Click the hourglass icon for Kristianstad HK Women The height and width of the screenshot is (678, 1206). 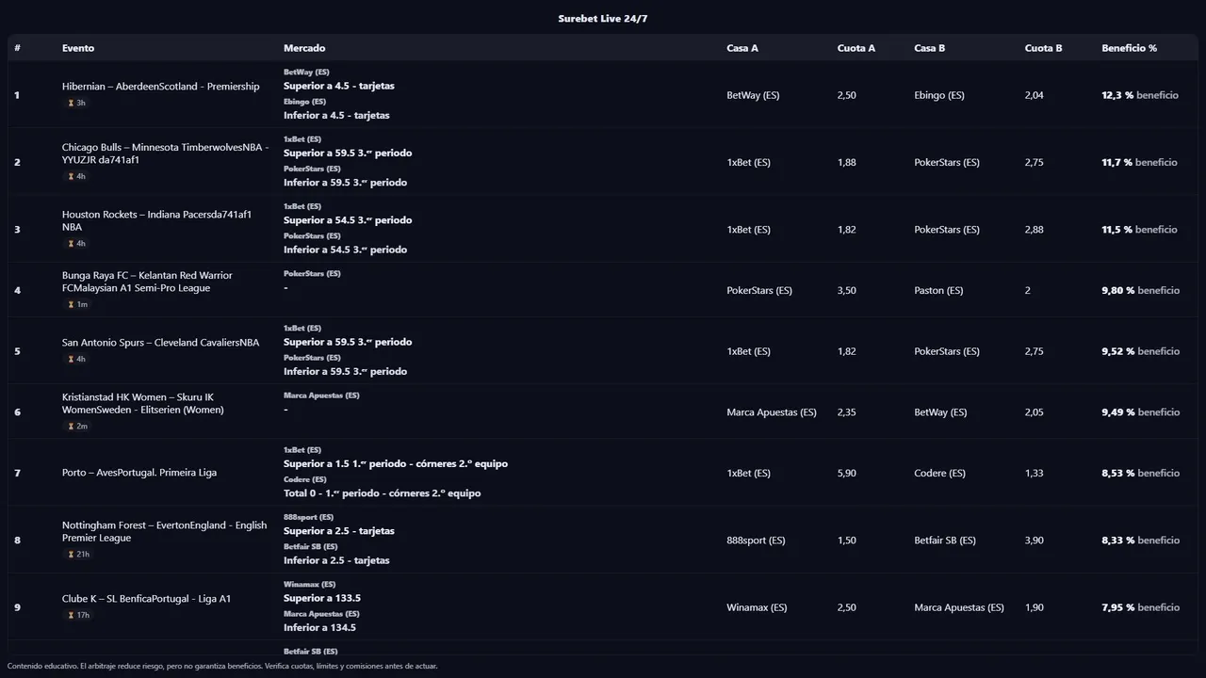coord(71,427)
